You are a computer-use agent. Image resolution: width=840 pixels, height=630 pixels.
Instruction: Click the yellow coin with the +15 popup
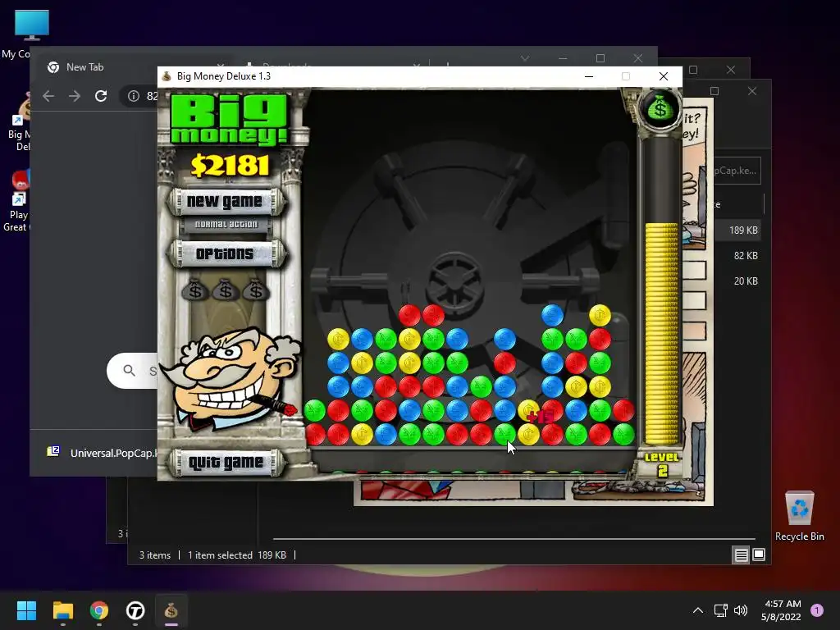pos(528,411)
